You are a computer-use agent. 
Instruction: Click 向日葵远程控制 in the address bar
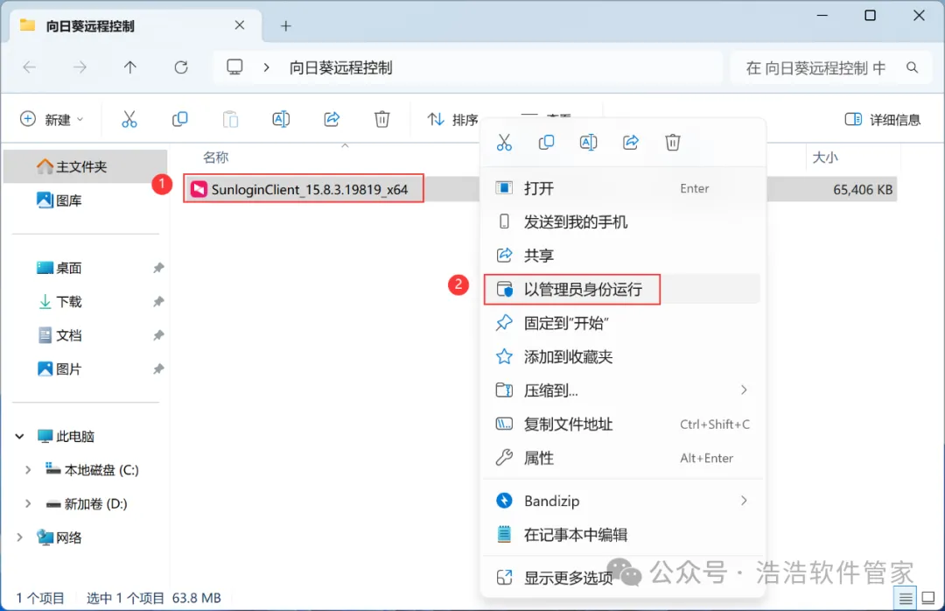[340, 67]
